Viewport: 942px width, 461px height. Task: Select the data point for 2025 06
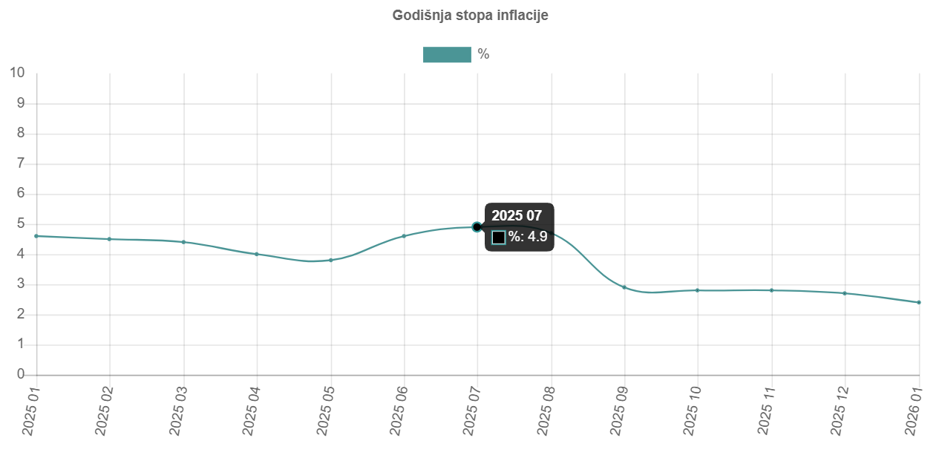point(404,236)
